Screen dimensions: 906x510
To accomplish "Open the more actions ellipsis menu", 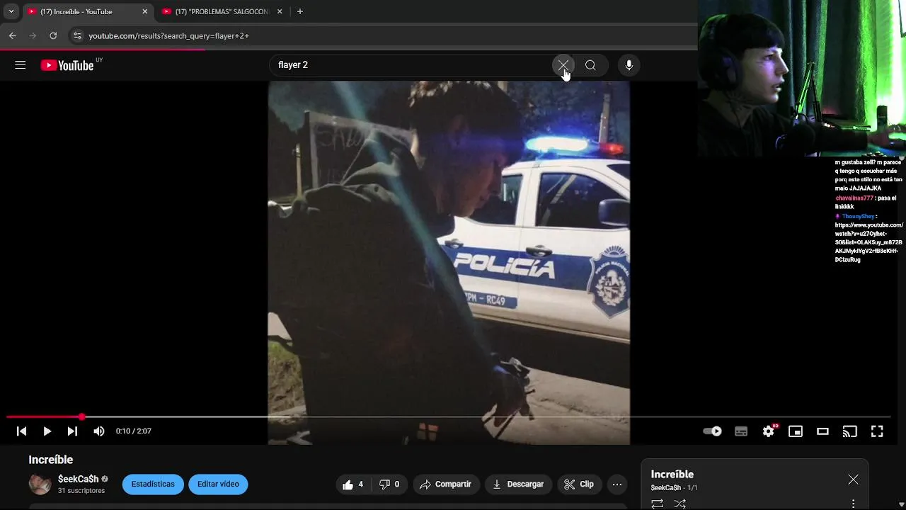I will pos(617,484).
